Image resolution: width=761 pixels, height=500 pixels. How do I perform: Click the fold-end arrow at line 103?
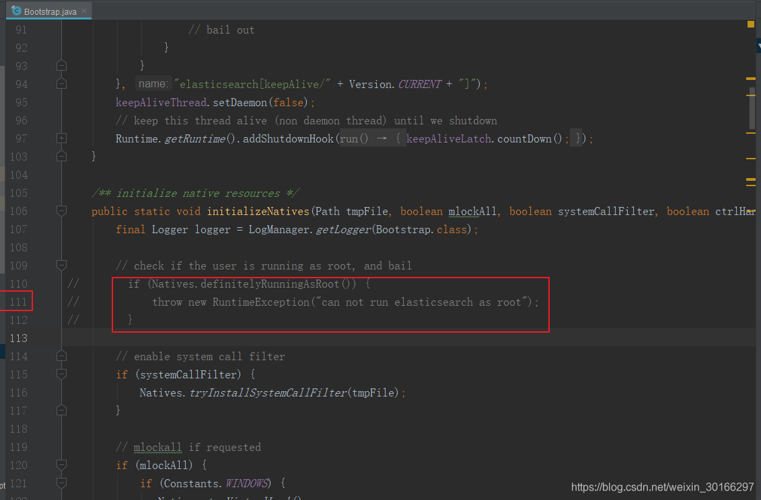(x=61, y=156)
